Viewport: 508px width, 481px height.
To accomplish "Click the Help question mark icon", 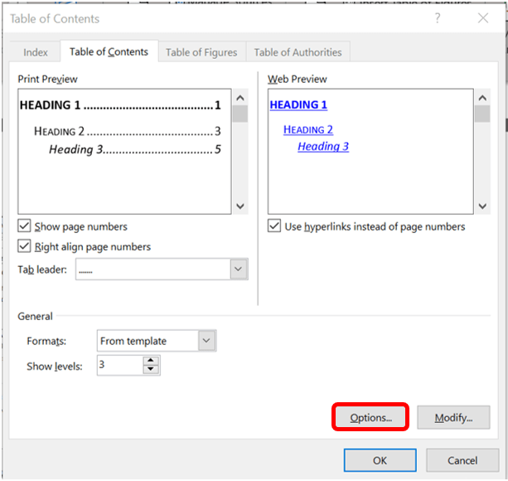I will [x=436, y=18].
